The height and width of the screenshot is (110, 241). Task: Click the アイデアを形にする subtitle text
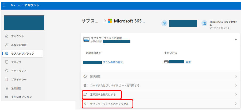(219, 28)
